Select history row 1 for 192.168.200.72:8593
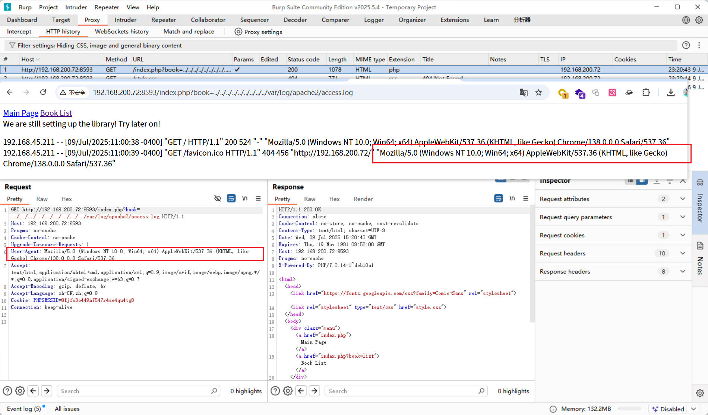Viewport: 708px width, 415px height. (353, 70)
